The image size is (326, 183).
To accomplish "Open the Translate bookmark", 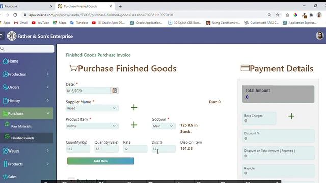I will [79, 23].
